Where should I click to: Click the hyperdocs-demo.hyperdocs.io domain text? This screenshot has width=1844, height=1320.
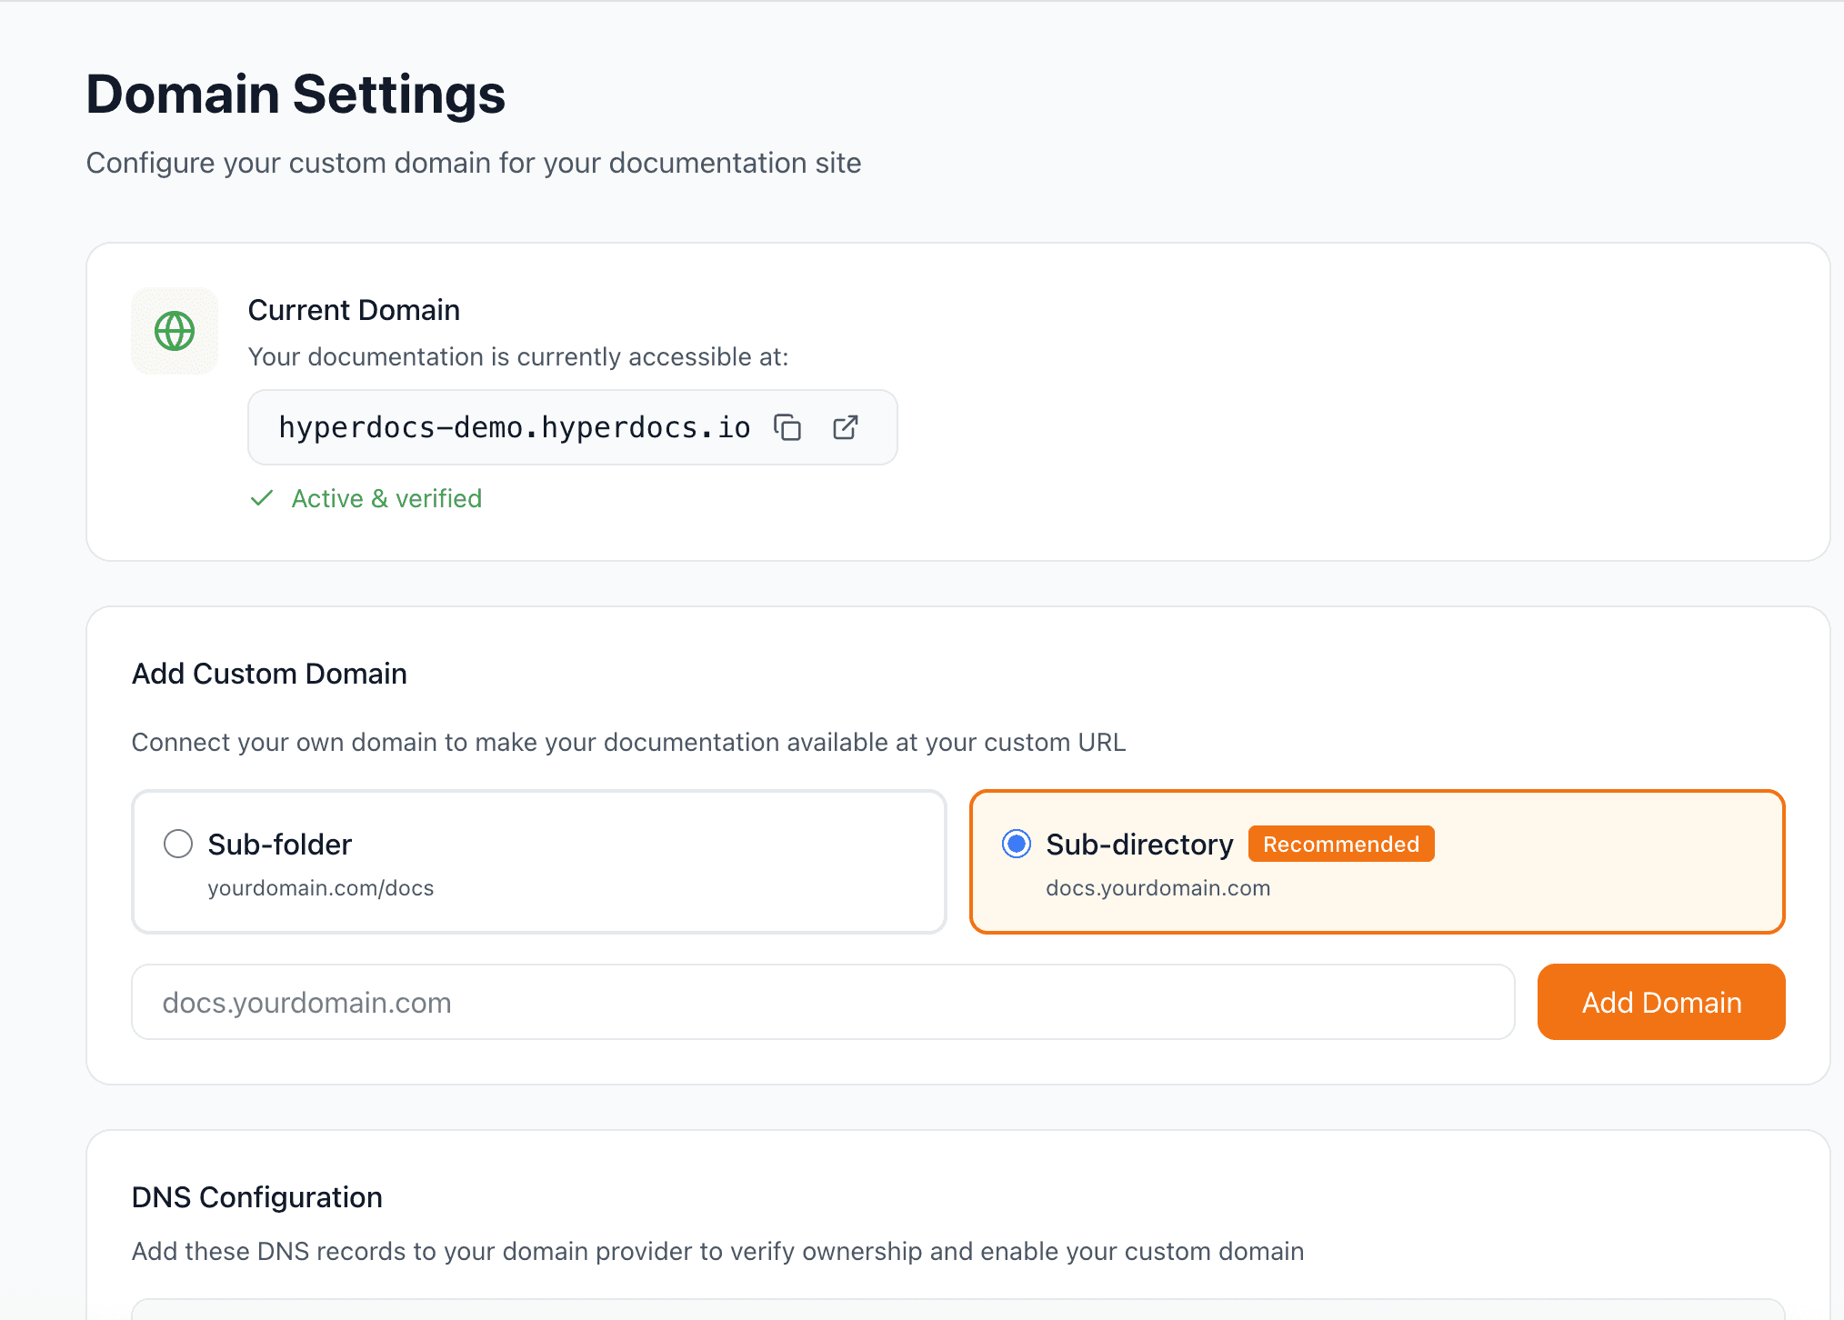pyautogui.click(x=514, y=427)
